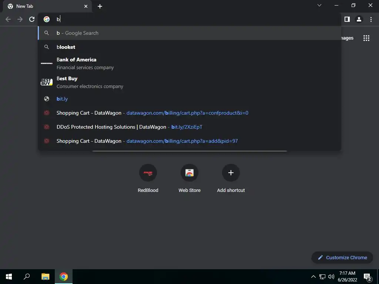Image resolution: width=379 pixels, height=284 pixels.
Task: Open Windows taskbar search
Action: [x=27, y=277]
